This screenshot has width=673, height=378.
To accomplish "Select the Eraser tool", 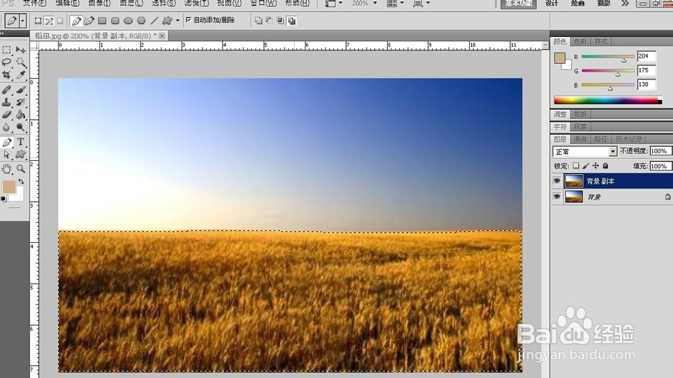I will pos(7,114).
